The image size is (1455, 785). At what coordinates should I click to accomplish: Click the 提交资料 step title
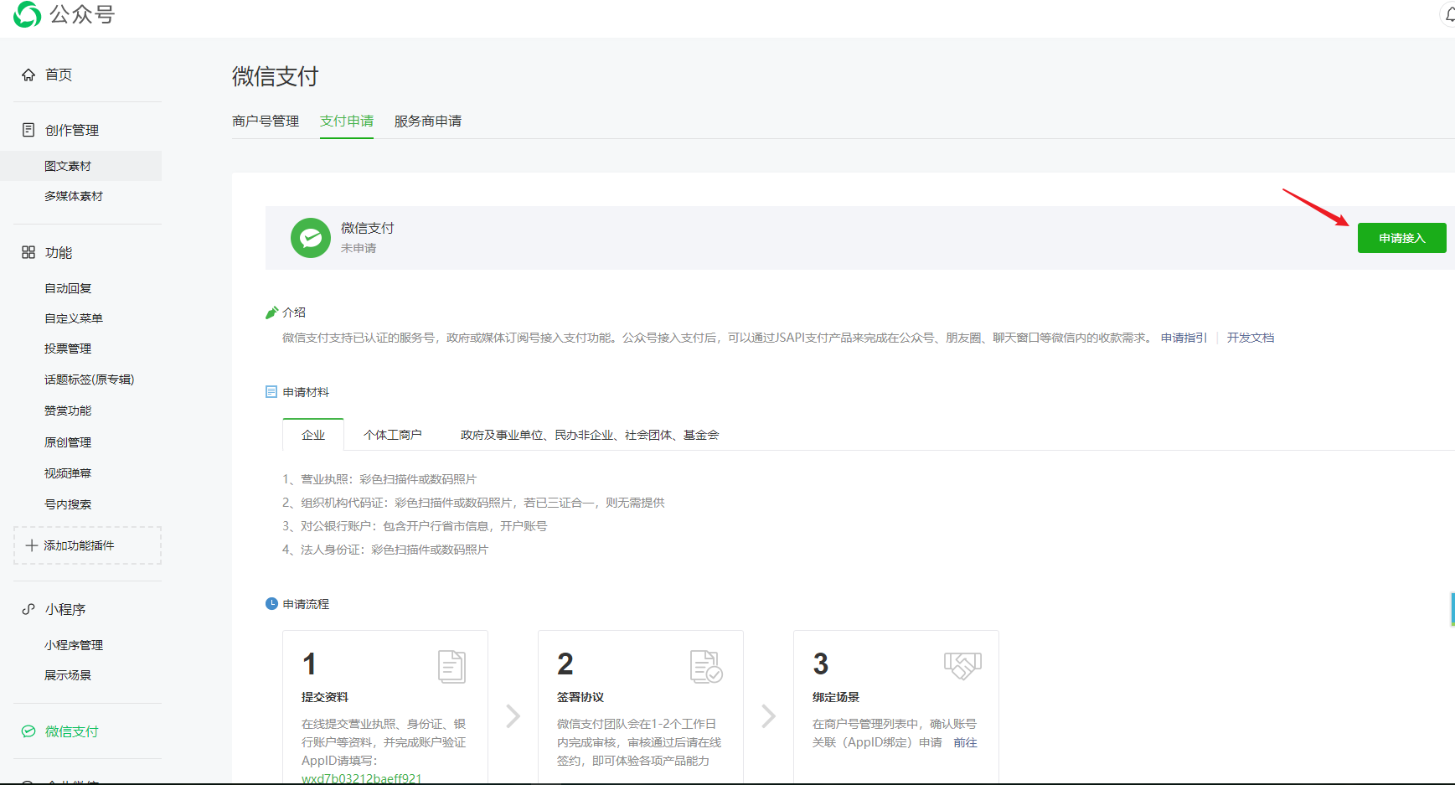click(x=325, y=697)
